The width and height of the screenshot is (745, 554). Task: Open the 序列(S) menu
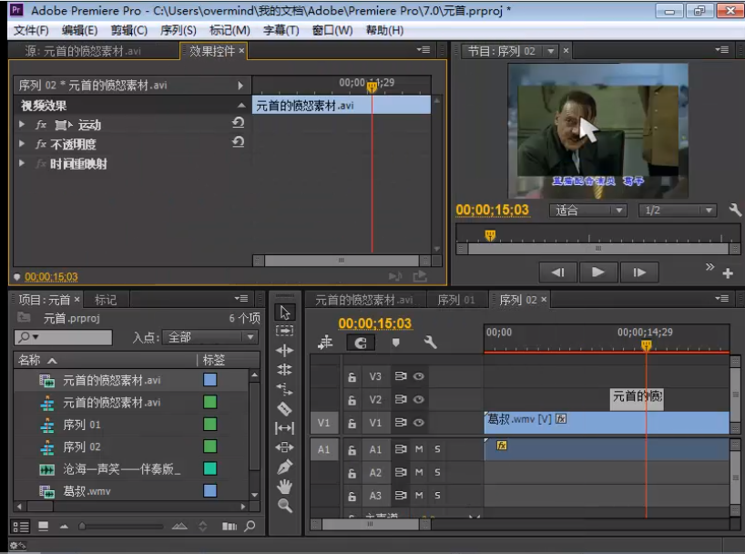179,30
